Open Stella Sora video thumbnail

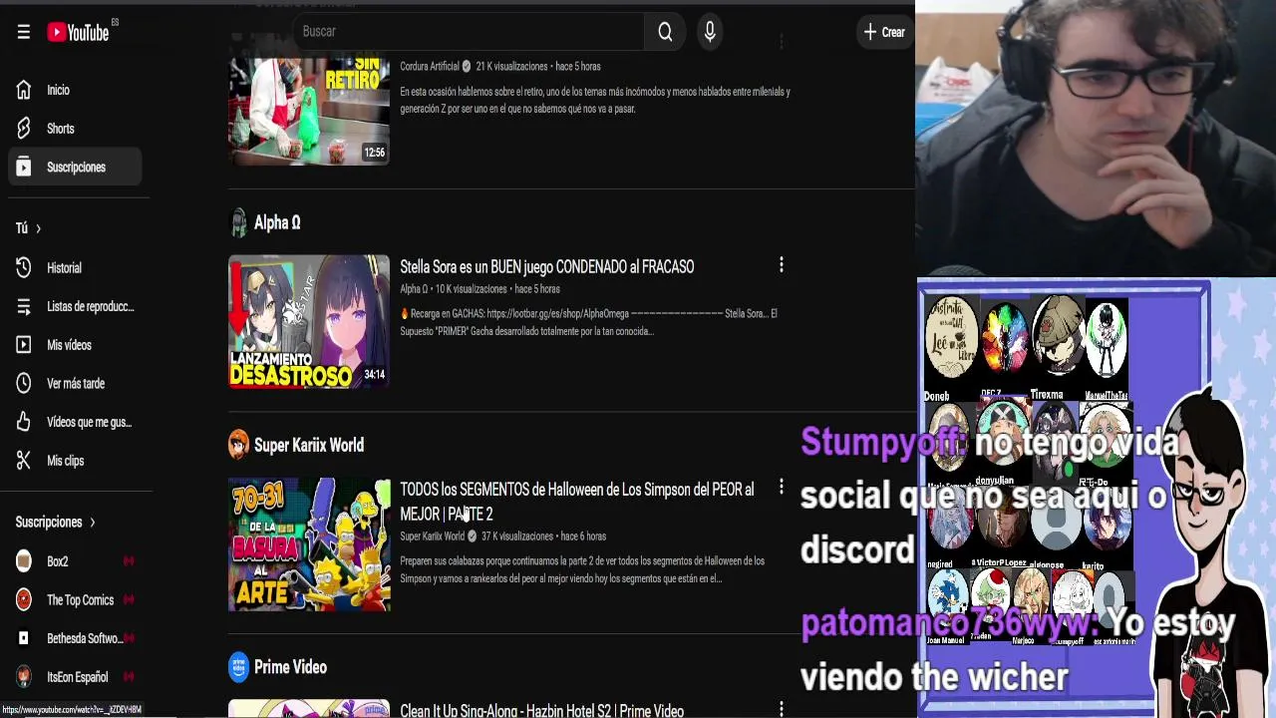pos(309,321)
